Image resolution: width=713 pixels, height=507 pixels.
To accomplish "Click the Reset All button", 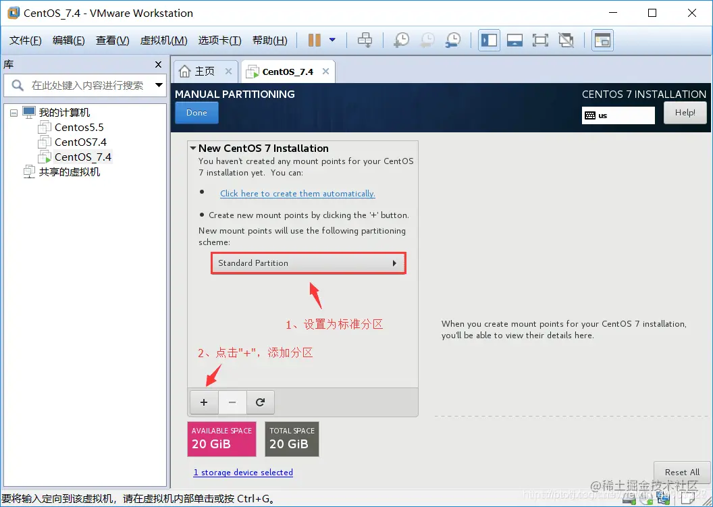I will [682, 473].
